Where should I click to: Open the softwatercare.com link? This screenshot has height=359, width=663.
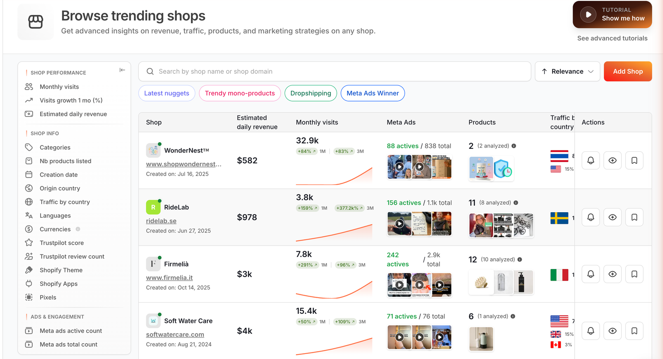point(175,335)
